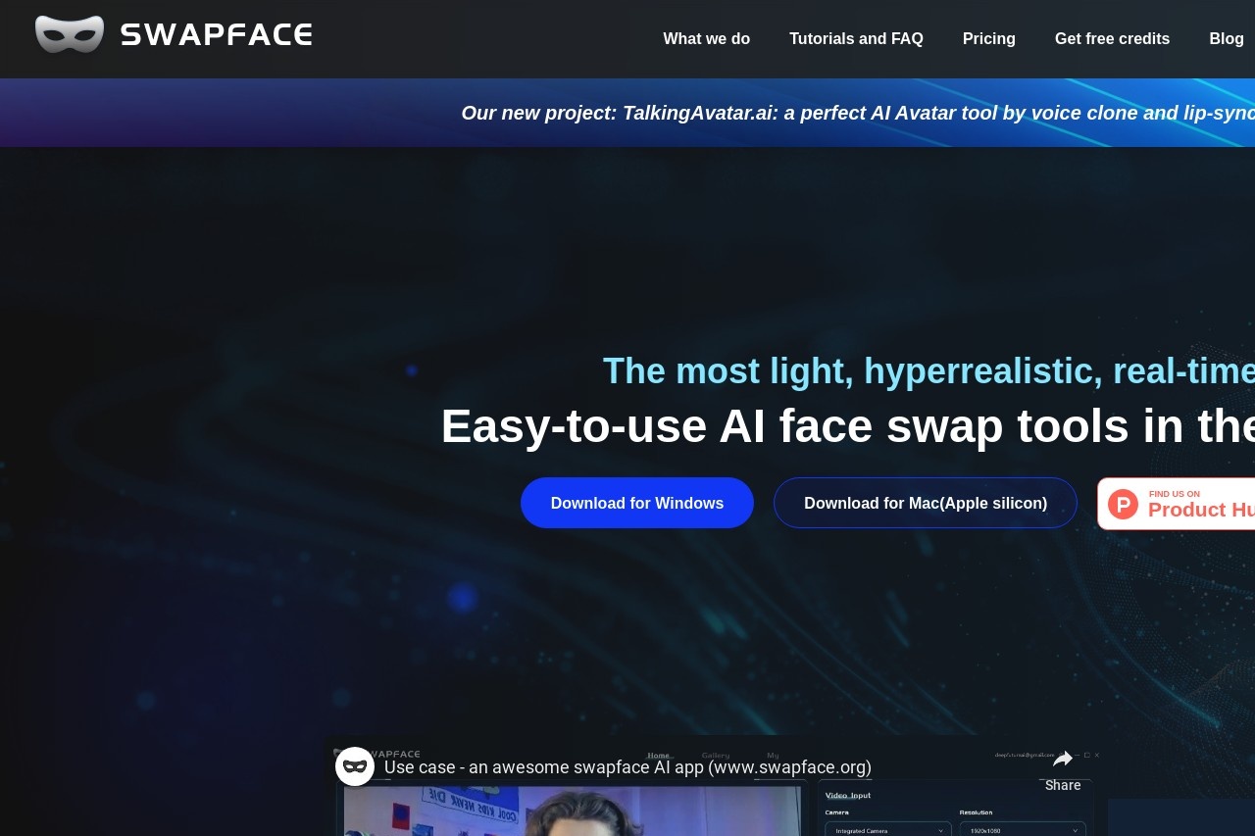Click the video thumbnail showing the person
Image resolution: width=1255 pixels, height=836 pixels.
click(572, 811)
